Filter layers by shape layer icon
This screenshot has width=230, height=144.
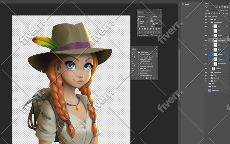pyautogui.click(x=225, y=7)
